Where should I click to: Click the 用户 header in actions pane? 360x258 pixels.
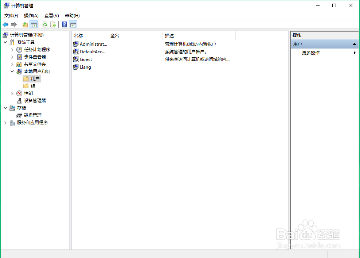pyautogui.click(x=324, y=44)
